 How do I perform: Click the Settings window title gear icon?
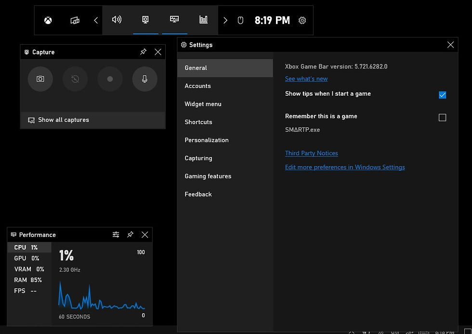point(184,45)
